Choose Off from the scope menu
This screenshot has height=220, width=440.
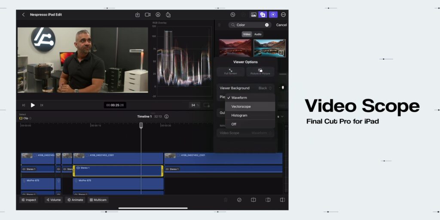(x=250, y=124)
